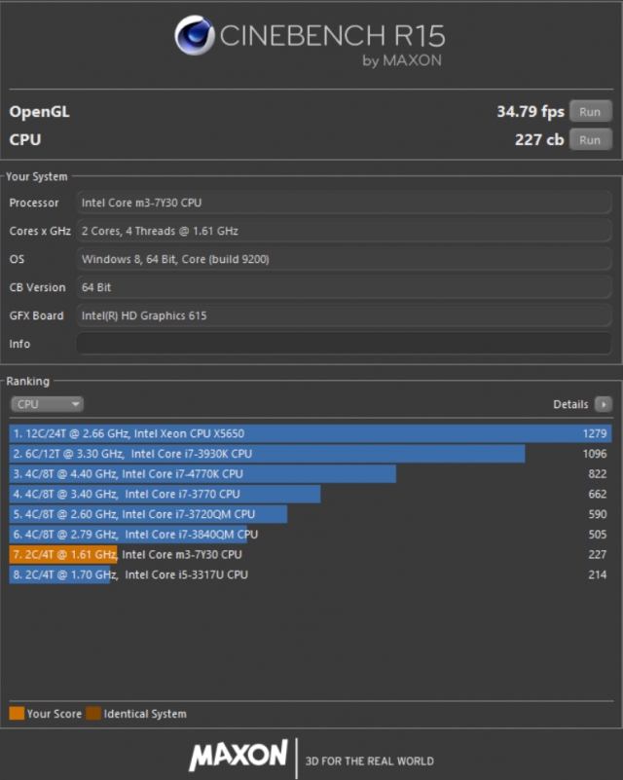Screen dimensions: 623x780
Task: Open the CPU ranking dropdown
Action: point(48,404)
